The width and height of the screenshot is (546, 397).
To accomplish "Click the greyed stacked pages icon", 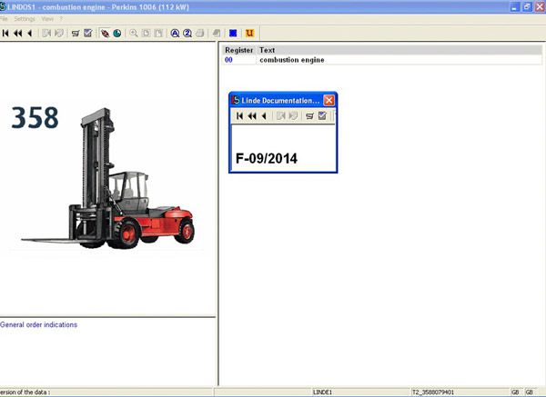I will 217,33.
